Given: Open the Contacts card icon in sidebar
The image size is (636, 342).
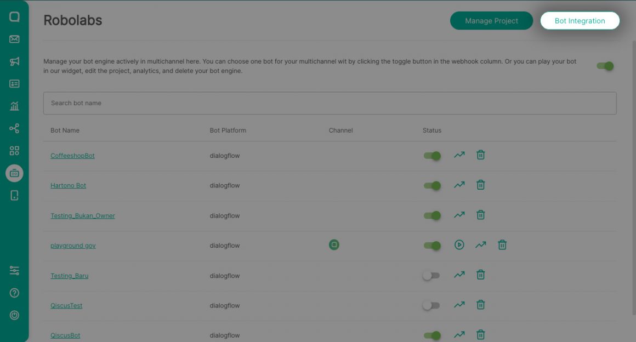Looking at the screenshot, I should [x=14, y=83].
